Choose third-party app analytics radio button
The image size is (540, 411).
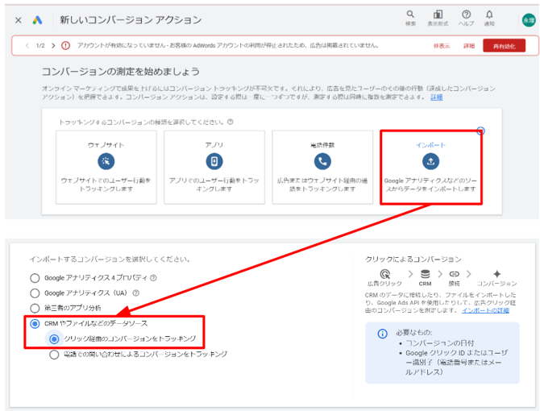(35, 308)
